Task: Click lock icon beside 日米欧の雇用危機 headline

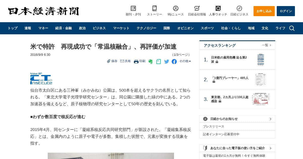Action: pos(217,62)
